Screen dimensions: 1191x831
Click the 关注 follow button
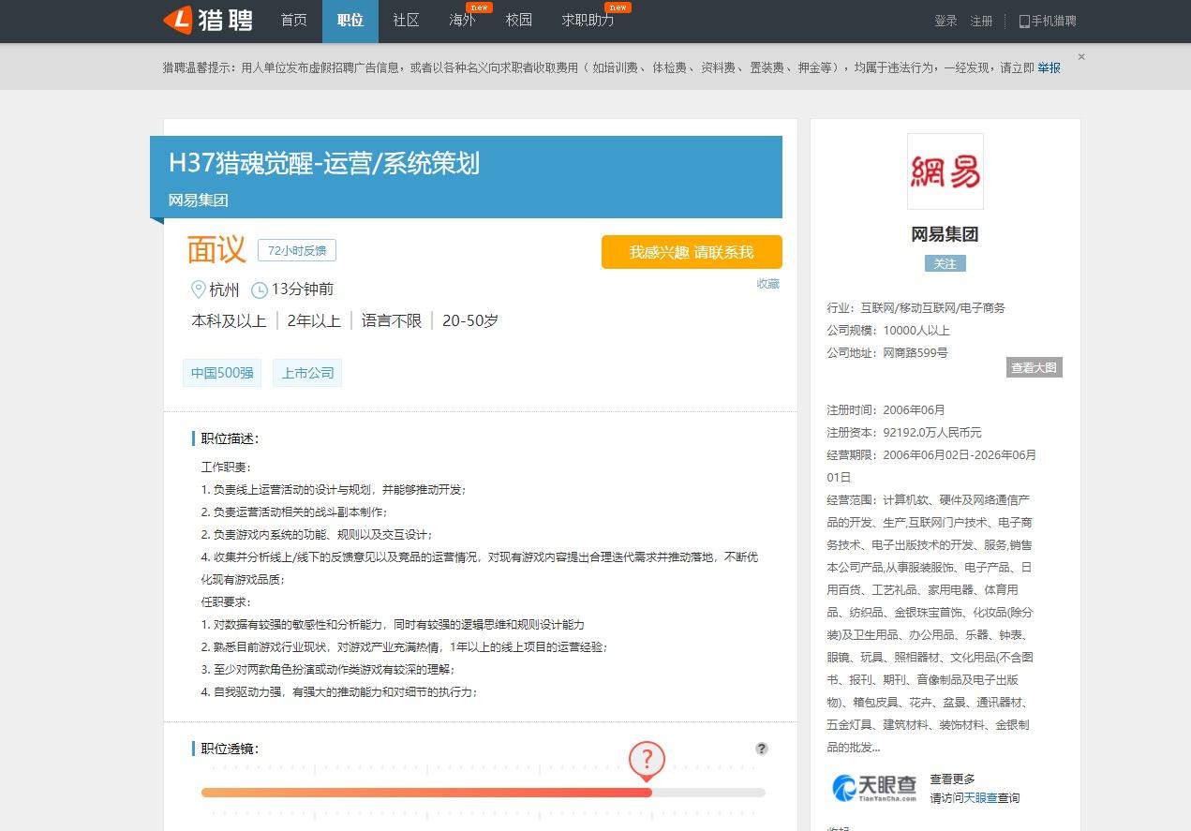click(x=945, y=263)
